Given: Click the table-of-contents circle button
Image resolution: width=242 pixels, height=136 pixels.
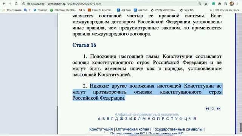Looking at the screenshot, I should [x=213, y=109].
